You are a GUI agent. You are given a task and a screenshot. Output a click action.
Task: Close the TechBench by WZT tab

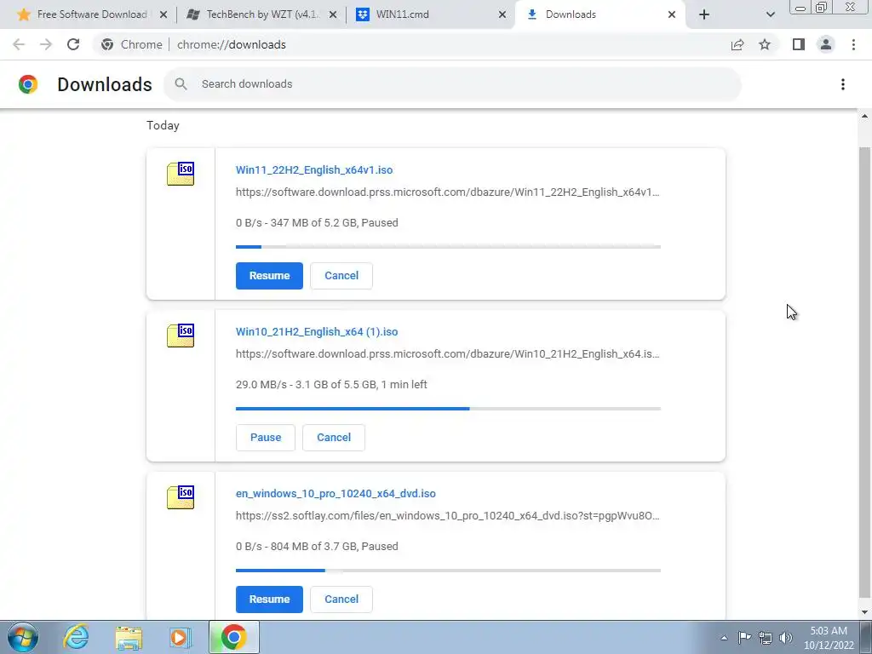333,14
